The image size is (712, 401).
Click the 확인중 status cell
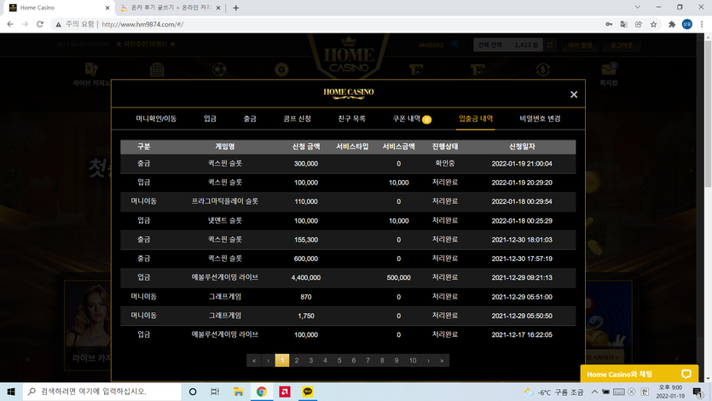pyautogui.click(x=444, y=164)
